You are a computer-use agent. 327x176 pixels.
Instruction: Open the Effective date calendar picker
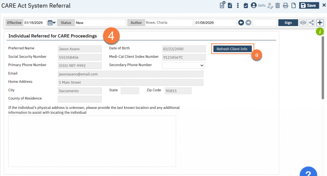point(51,23)
